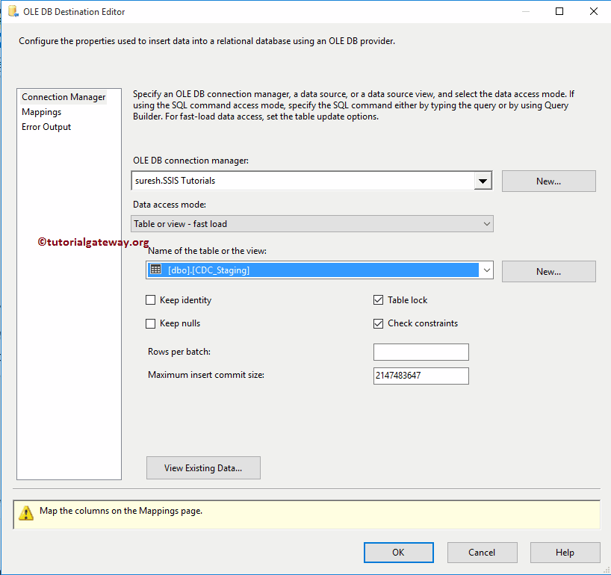Click the Rows per batch field
This screenshot has height=575, width=611.
[421, 352]
